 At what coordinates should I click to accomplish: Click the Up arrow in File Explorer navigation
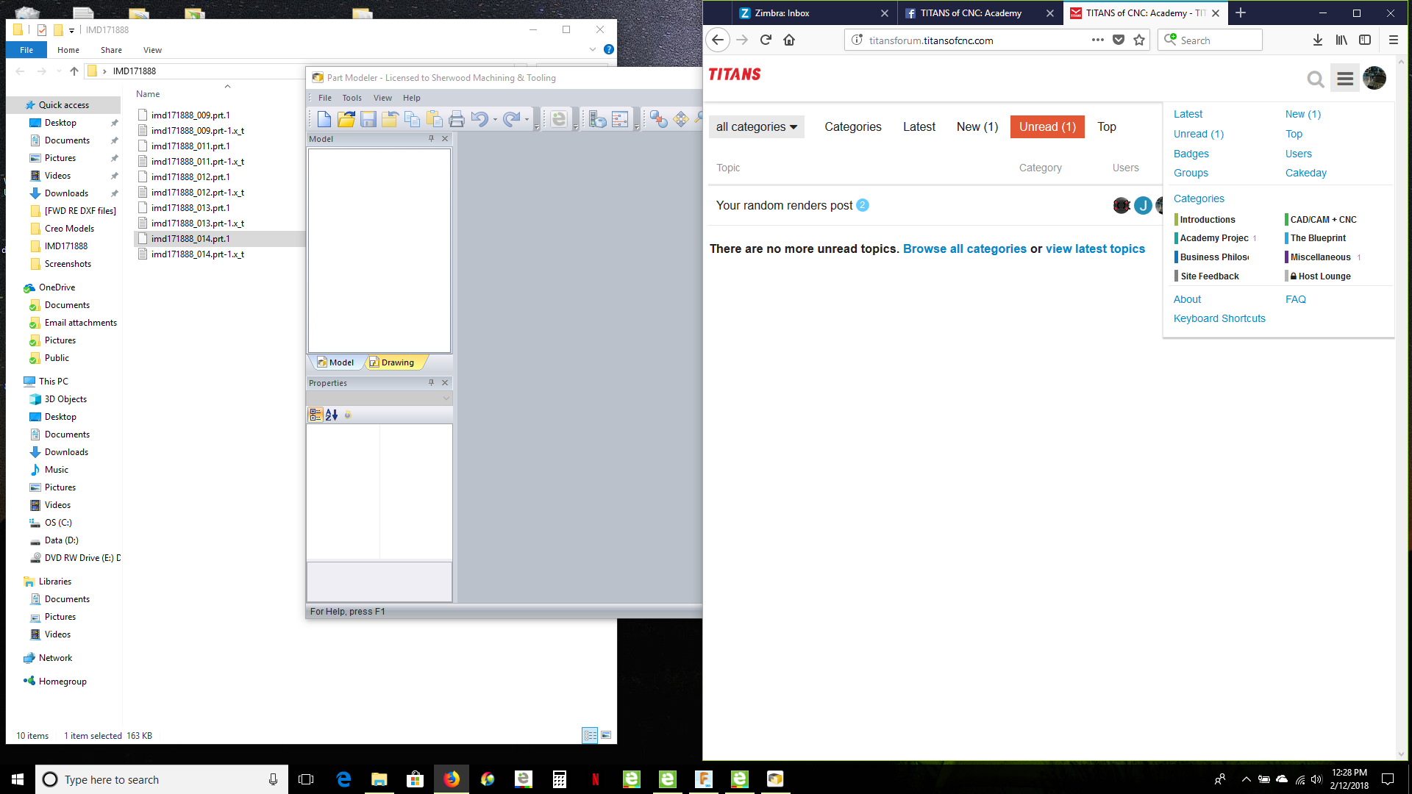coord(74,71)
